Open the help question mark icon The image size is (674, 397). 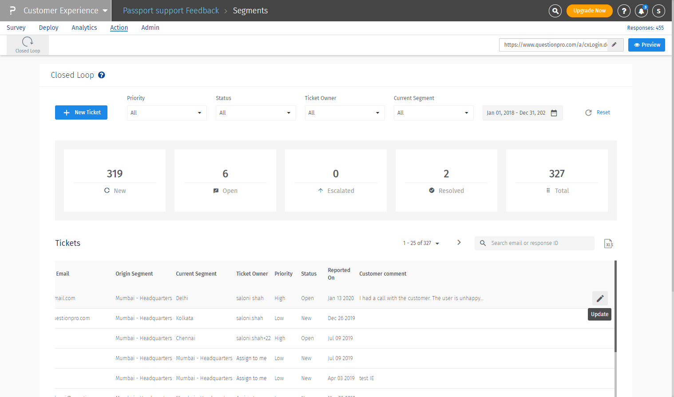(624, 11)
